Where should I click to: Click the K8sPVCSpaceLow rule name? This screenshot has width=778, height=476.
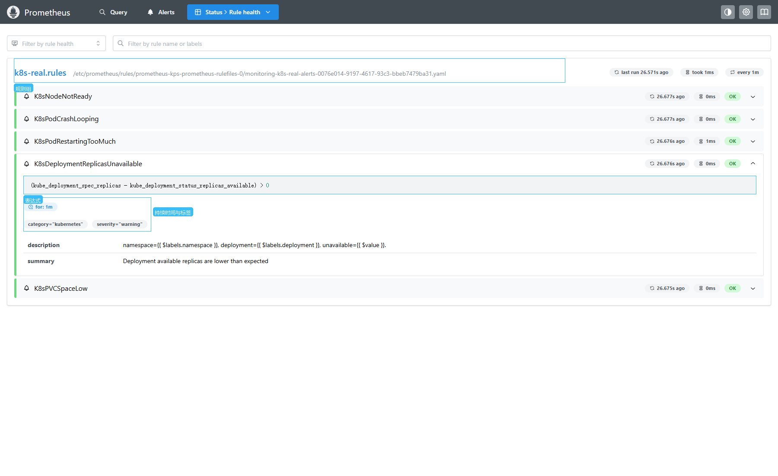coord(61,288)
